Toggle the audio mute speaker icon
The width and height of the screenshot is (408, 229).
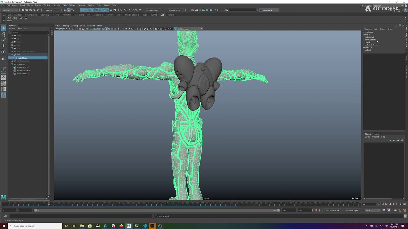coord(396,210)
